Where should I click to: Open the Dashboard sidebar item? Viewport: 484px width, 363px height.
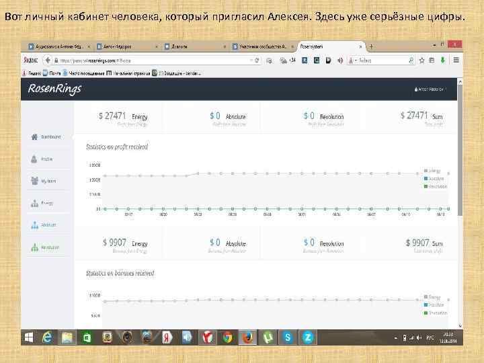click(46, 136)
